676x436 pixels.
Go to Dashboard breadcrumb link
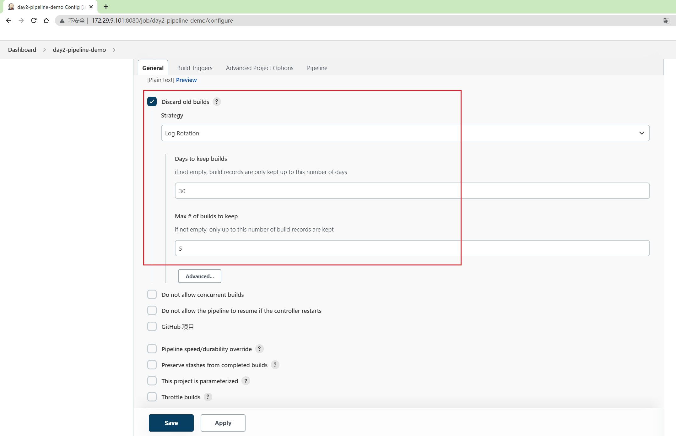[22, 50]
